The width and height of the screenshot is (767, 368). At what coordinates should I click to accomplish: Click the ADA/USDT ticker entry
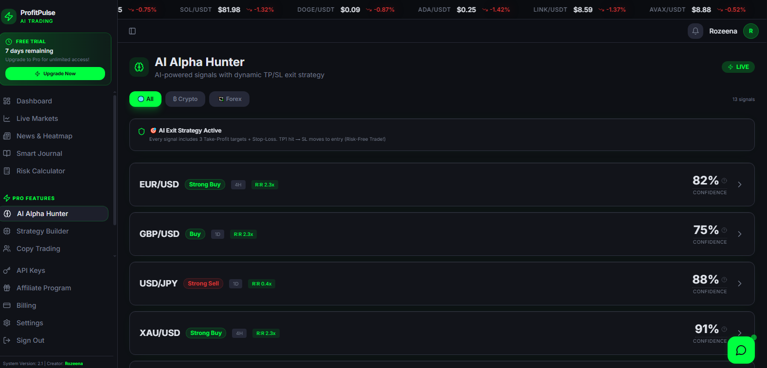pos(464,10)
